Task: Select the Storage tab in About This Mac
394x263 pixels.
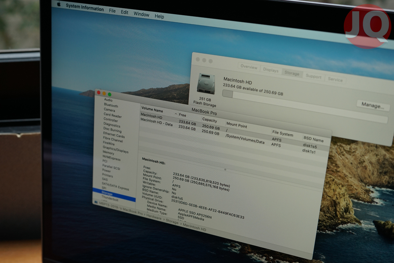Action: tap(292, 73)
